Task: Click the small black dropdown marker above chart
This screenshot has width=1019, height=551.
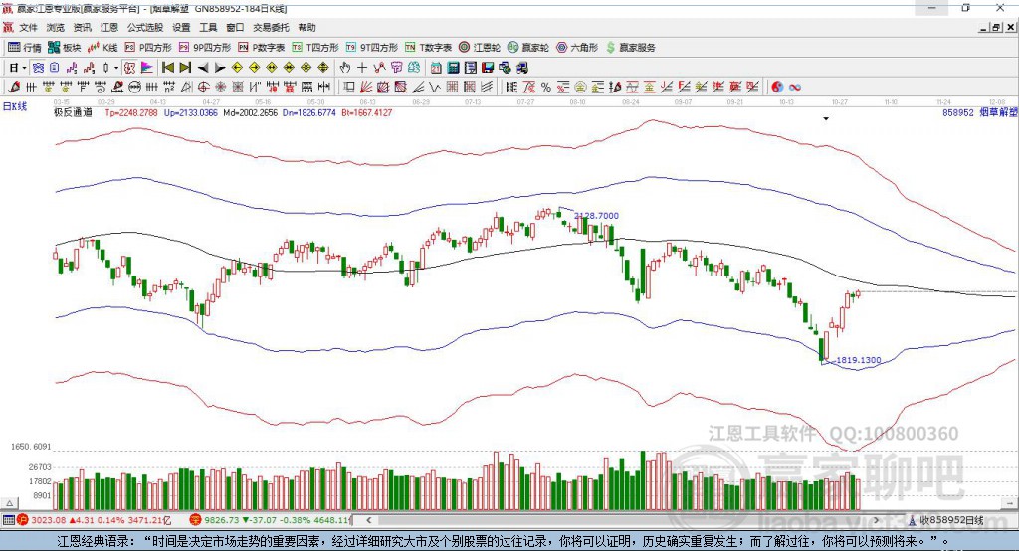Action: point(826,119)
